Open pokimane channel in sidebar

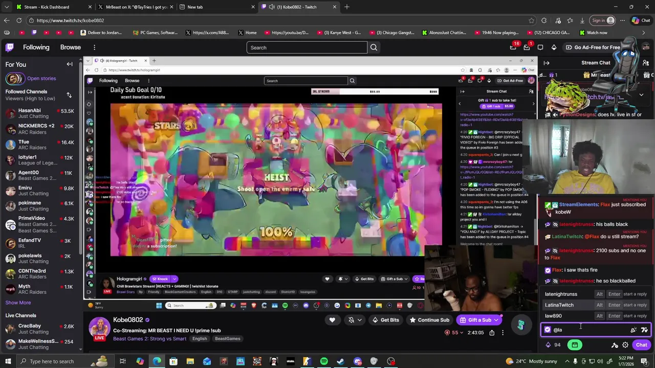coord(40,205)
